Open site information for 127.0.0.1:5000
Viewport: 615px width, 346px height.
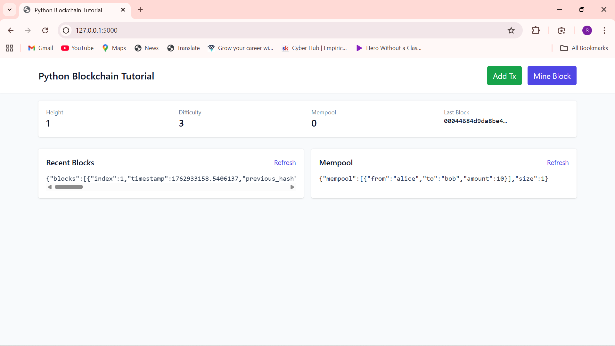(x=66, y=30)
